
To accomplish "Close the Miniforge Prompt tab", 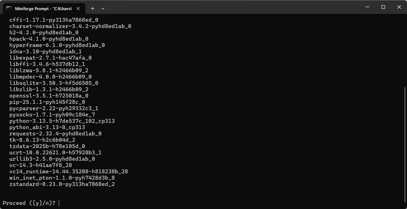I will pyautogui.click(x=78, y=9).
